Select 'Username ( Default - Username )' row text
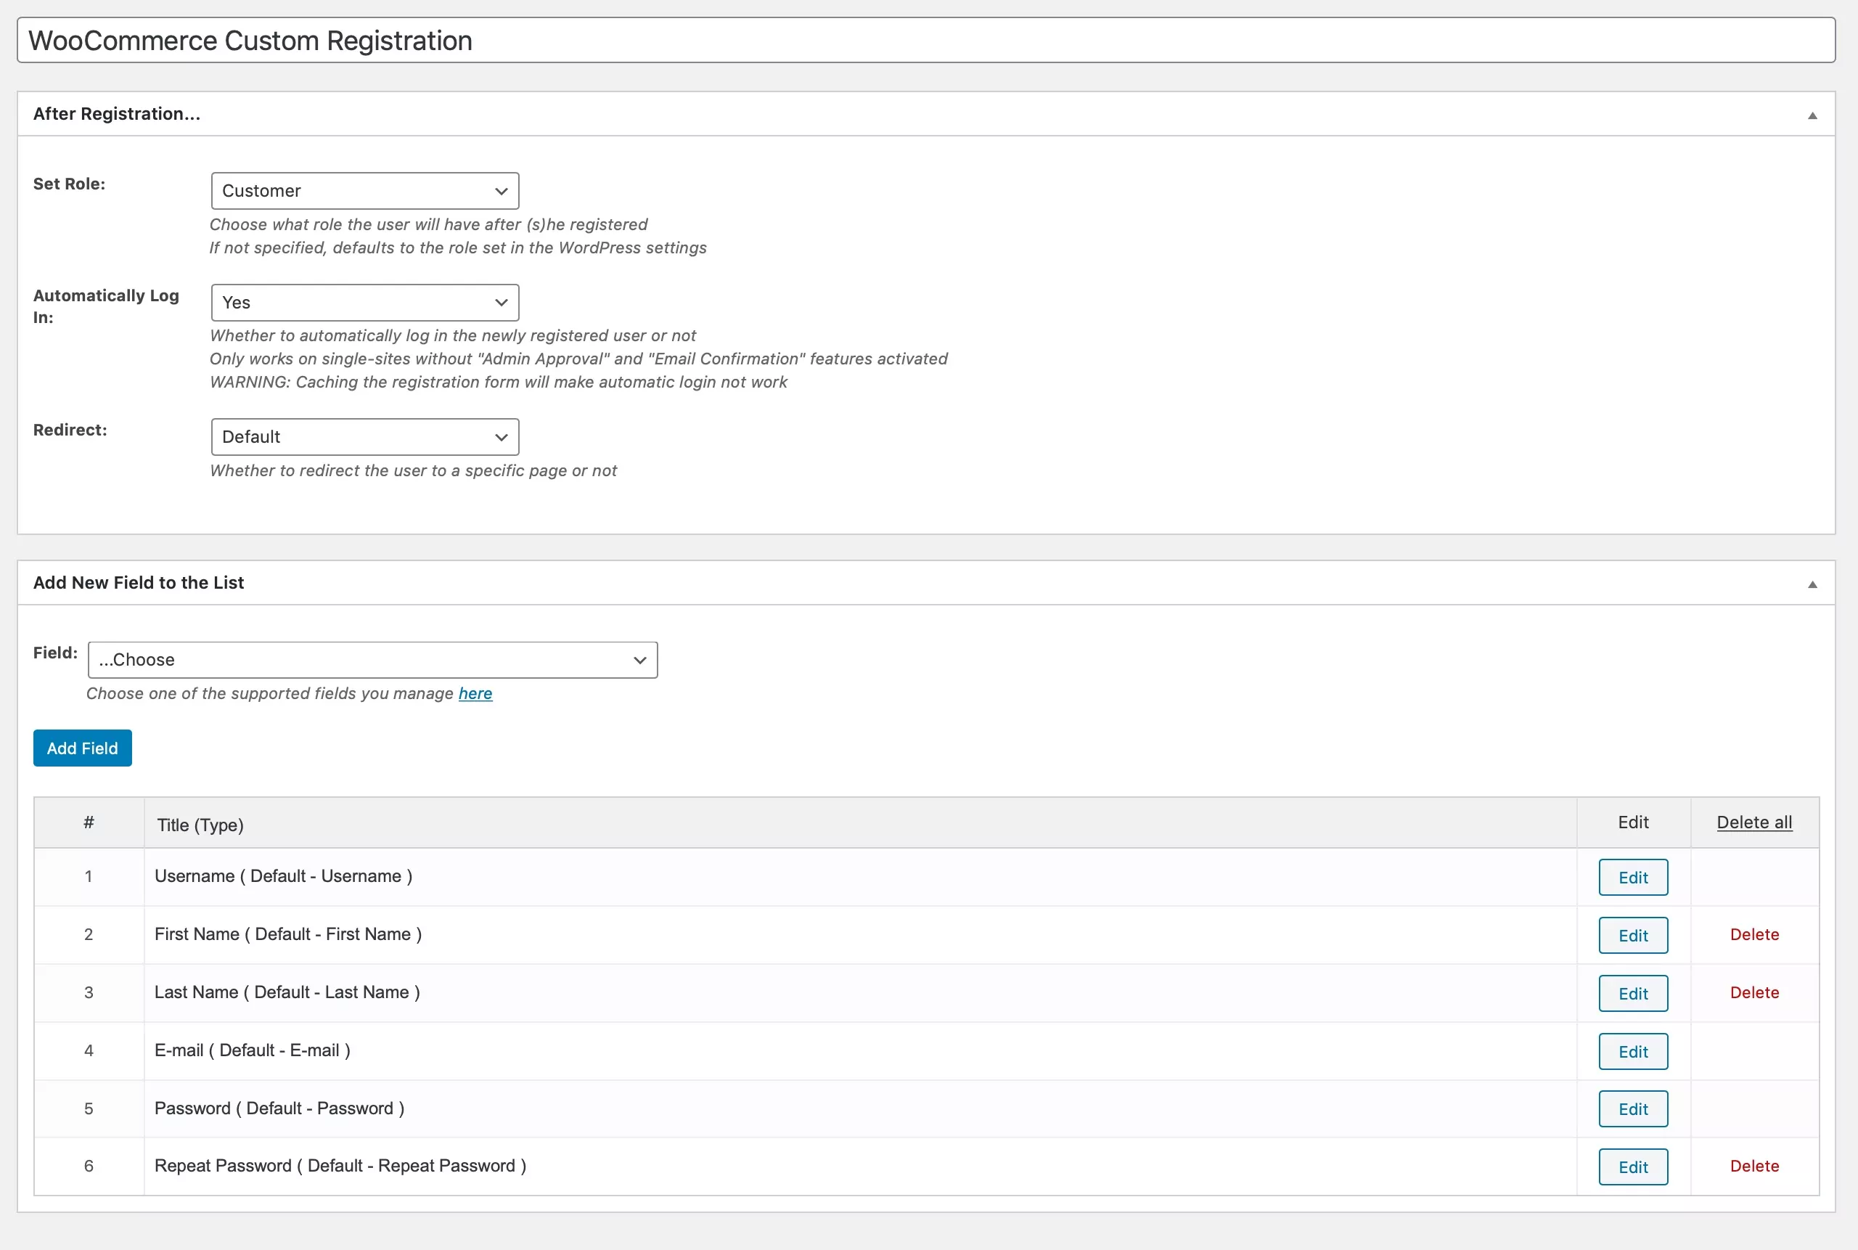This screenshot has height=1250, width=1858. (x=283, y=876)
